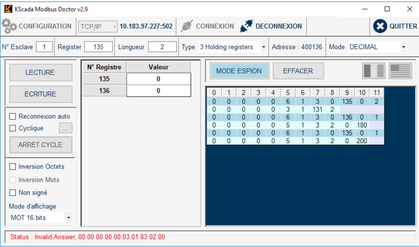
Task: Open cyclic settings ellipsis button
Action: click(x=65, y=128)
